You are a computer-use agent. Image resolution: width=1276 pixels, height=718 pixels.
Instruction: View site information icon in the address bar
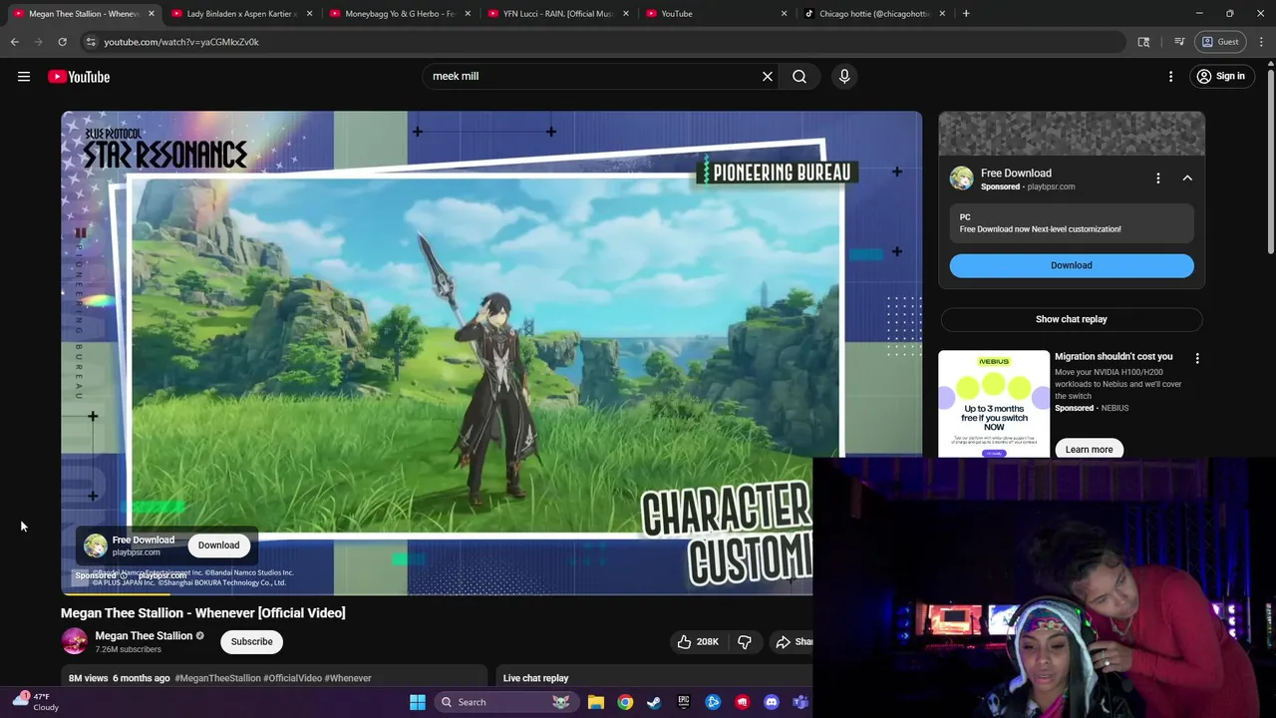[91, 42]
